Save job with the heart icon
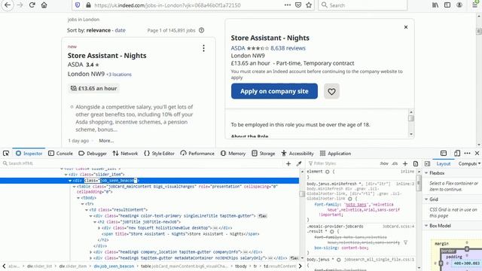This screenshot has width=482, height=271. (331, 91)
